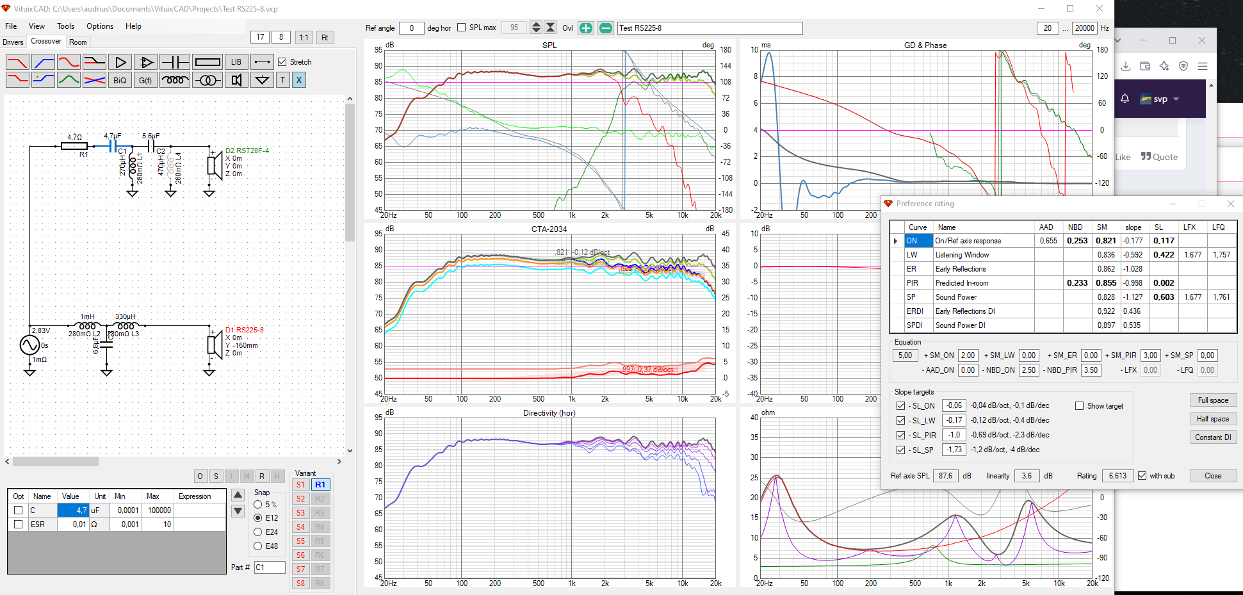
Task: Add a red low-shelf filter block
Action: (x=17, y=80)
